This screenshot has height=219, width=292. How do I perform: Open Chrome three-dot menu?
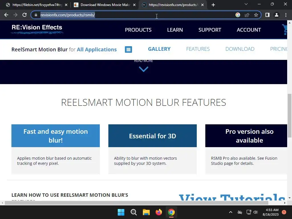point(286,15)
